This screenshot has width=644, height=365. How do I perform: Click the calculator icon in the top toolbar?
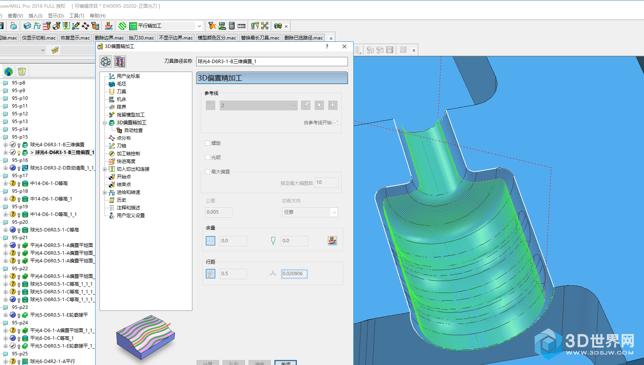tap(231, 26)
